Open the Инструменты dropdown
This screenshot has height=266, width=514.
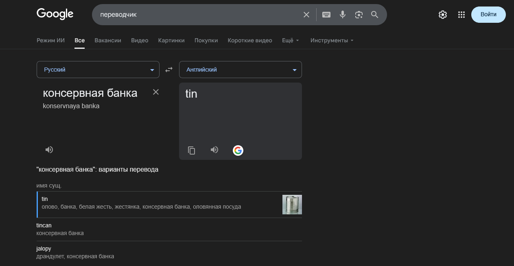click(332, 40)
